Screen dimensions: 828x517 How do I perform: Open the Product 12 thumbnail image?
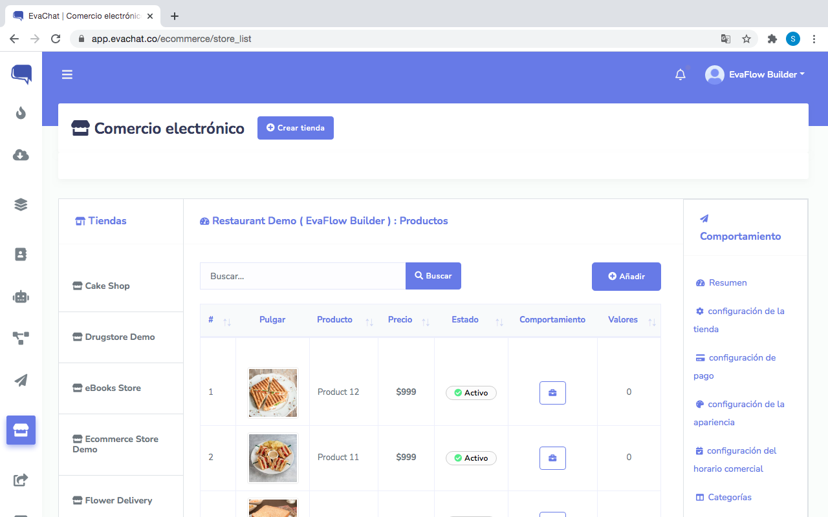(273, 392)
